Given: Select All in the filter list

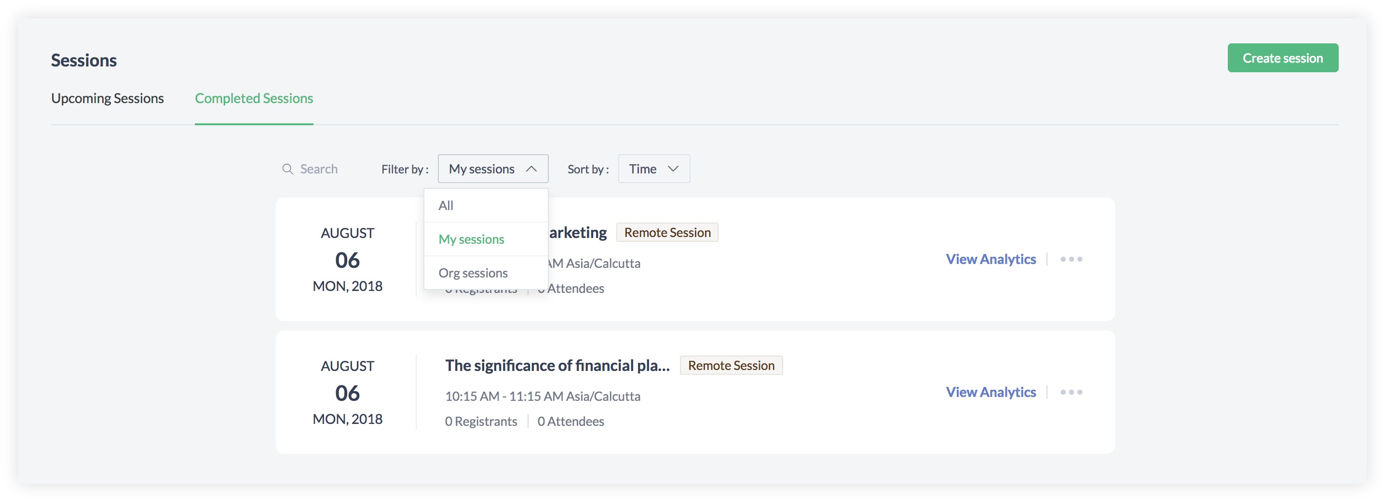Looking at the screenshot, I should (x=446, y=206).
